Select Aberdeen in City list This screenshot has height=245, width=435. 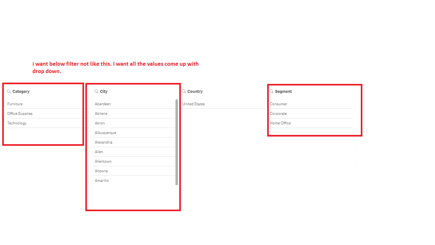pyautogui.click(x=103, y=104)
